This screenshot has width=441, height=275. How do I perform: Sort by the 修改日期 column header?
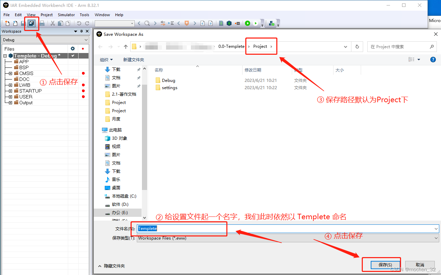pos(253,70)
